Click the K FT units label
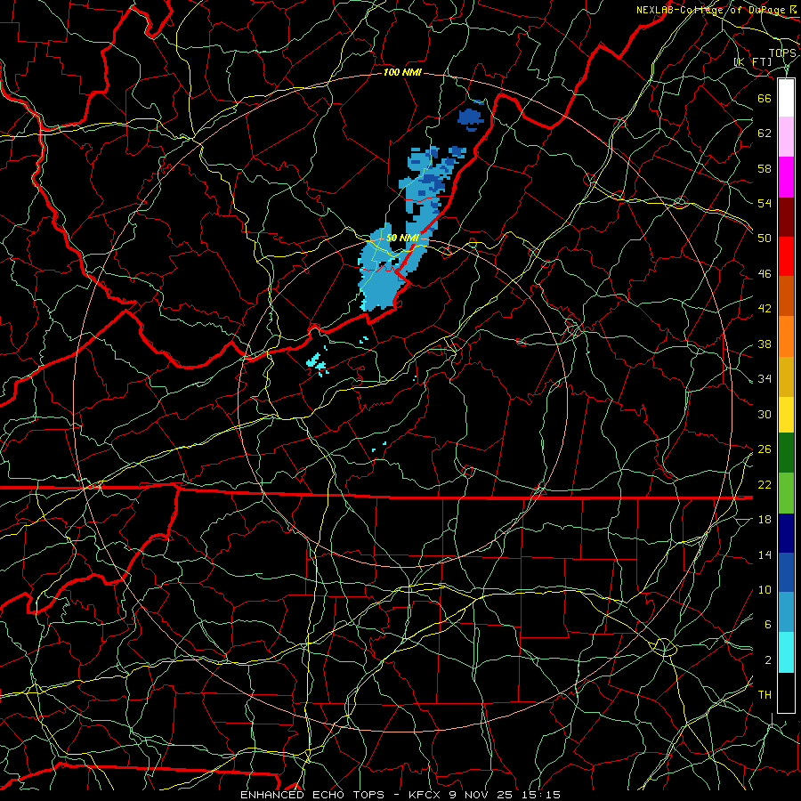Screen dimensions: 801x801 753,62
